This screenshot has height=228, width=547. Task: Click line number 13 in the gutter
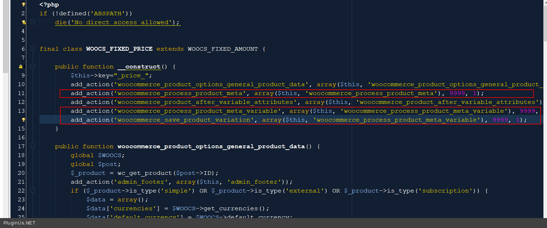tap(21, 111)
